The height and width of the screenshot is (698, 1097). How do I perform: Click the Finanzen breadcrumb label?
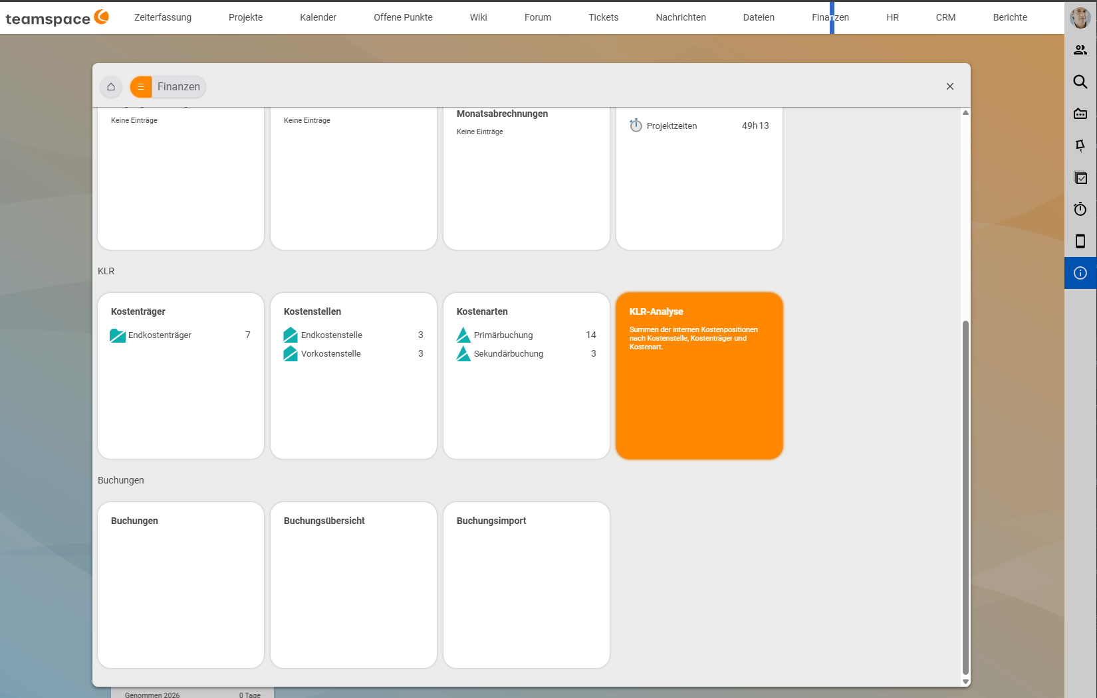point(179,86)
